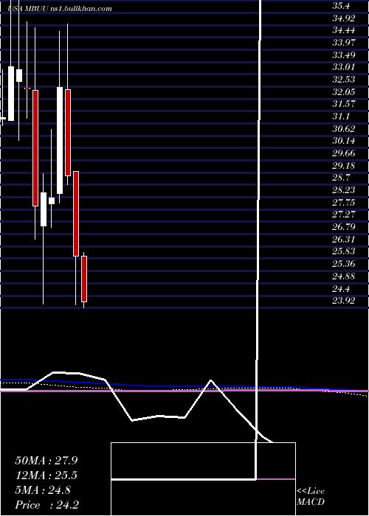Click the 29.18 price axis label
This screenshot has height=516, width=369.
click(x=344, y=165)
